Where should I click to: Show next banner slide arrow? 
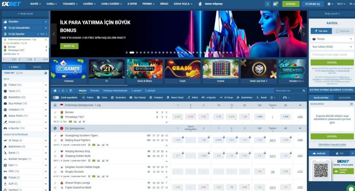304,34
